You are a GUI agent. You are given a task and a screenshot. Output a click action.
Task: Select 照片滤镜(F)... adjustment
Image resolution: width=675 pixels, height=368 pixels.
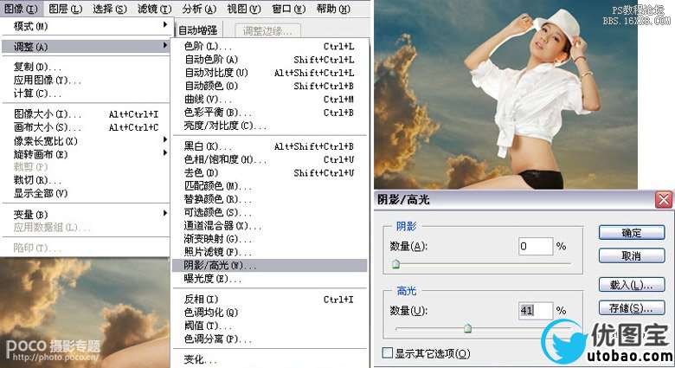269,252
